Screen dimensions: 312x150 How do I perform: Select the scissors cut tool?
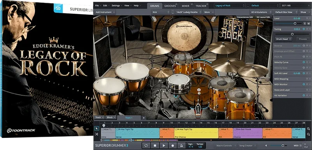tap(96, 134)
